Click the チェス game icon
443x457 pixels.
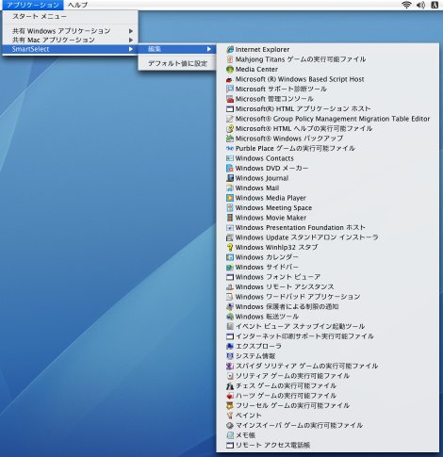pyautogui.click(x=230, y=385)
